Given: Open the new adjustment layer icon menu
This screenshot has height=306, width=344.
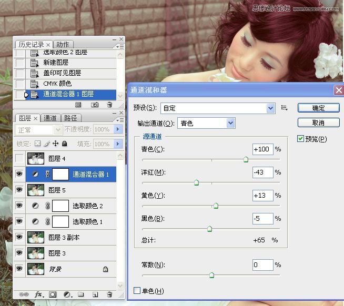Looking at the screenshot, I should (x=67, y=295).
